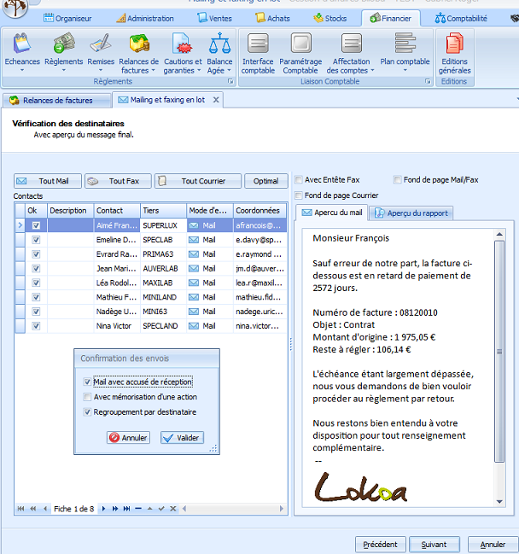Toggle Avec Entête Fax checkbox
Viewport: 519px width, 554px height.
click(299, 180)
